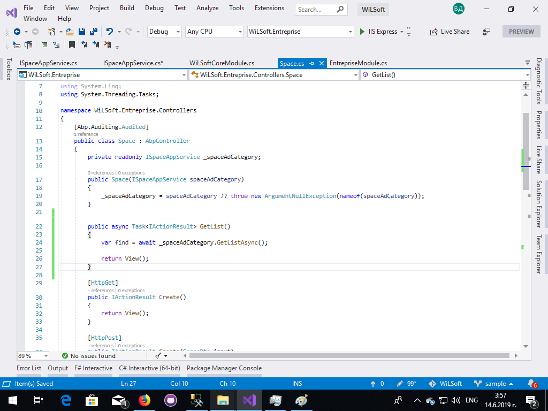Open Live Share session
This screenshot has height=411, width=548.
tap(450, 32)
